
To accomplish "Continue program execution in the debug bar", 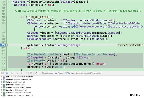I will (12, 73).
